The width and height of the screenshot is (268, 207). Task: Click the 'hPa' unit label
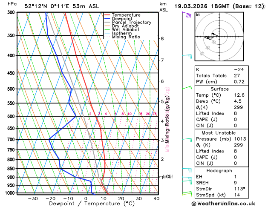(12, 4)
